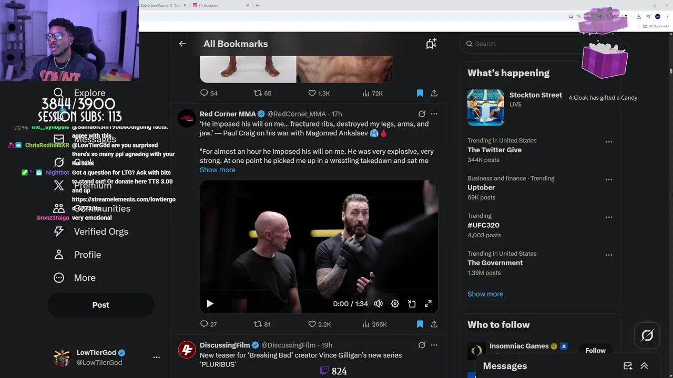Remove bookmark on the top post
The width and height of the screenshot is (673, 378).
click(x=420, y=93)
